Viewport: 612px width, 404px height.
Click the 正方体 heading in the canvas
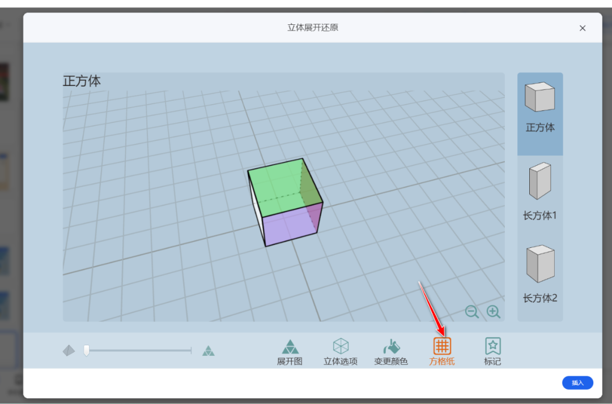[x=82, y=81]
